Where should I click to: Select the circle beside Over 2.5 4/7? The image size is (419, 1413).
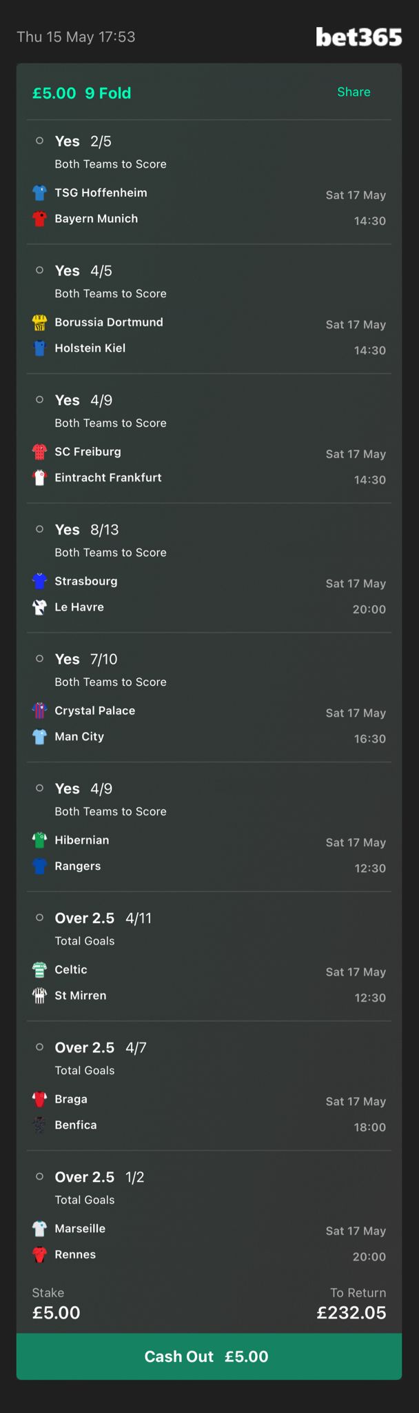click(x=40, y=1047)
